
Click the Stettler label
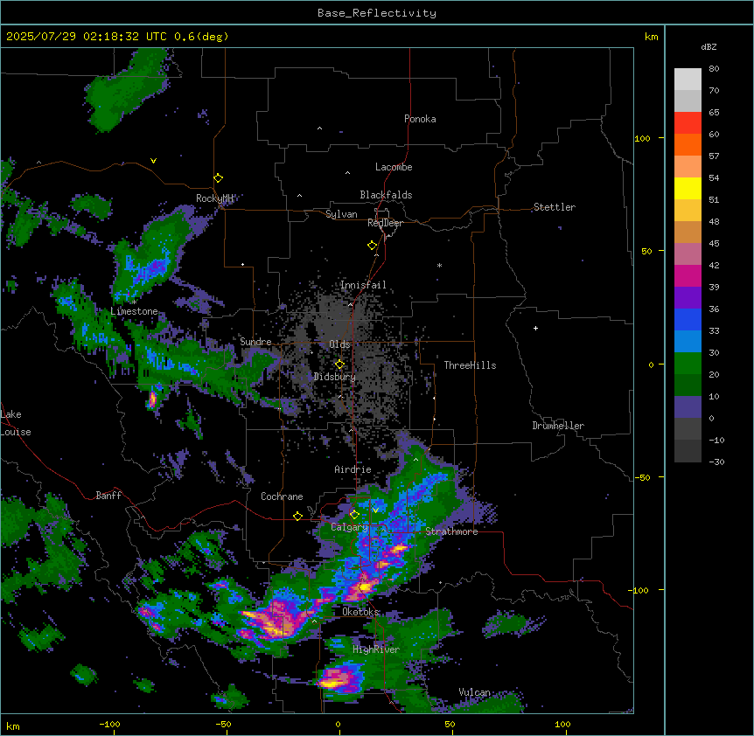pyautogui.click(x=555, y=207)
